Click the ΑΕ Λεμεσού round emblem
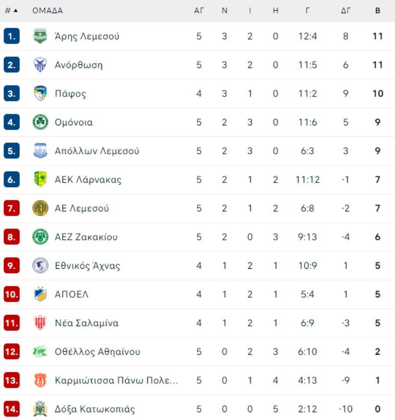The width and height of the screenshot is (395, 420). [40, 208]
